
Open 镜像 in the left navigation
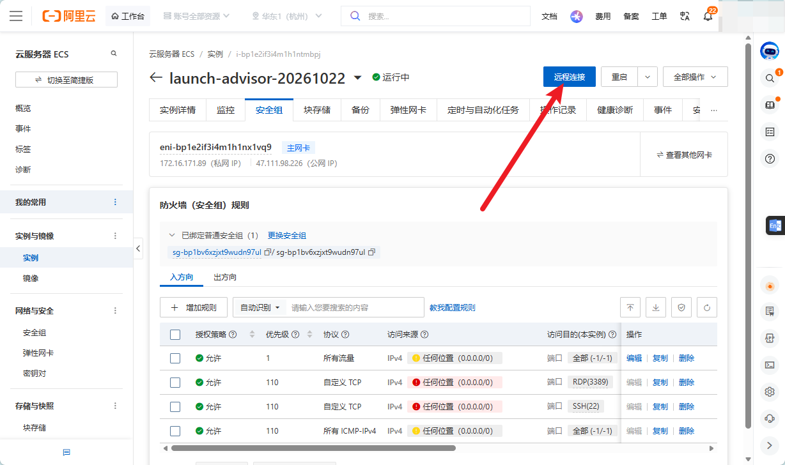(31, 278)
